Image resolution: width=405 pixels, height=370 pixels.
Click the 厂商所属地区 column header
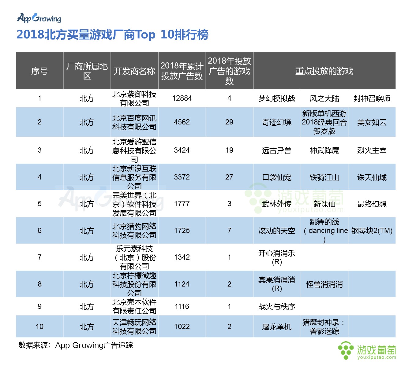pos(87,71)
